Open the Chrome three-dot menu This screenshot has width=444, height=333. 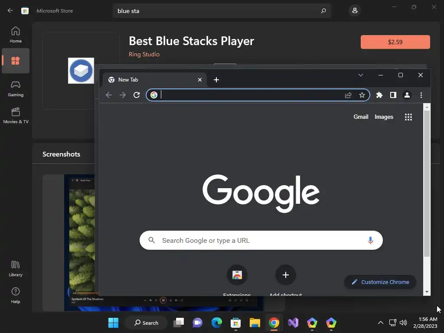[421, 95]
